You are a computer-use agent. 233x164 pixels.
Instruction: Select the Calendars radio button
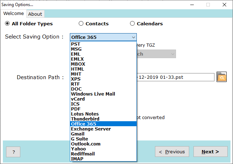click(132, 24)
